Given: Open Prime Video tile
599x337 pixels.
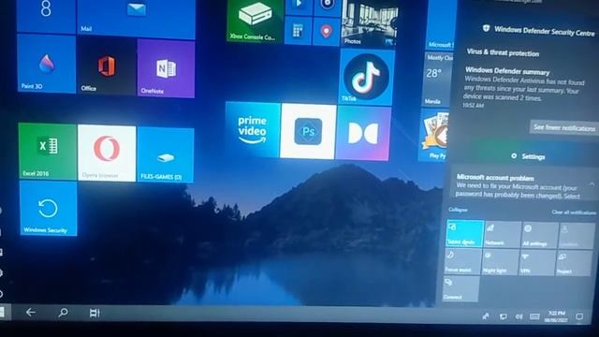Looking at the screenshot, I should click(x=253, y=129).
